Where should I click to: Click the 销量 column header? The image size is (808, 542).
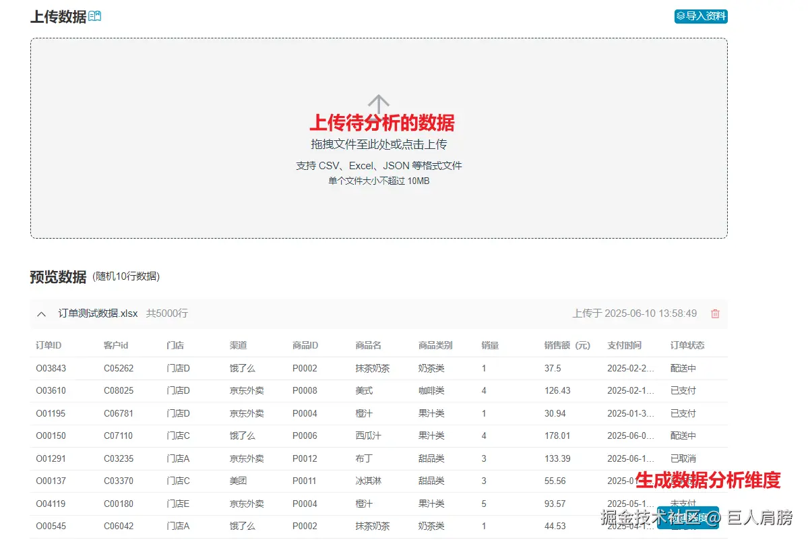(x=490, y=346)
